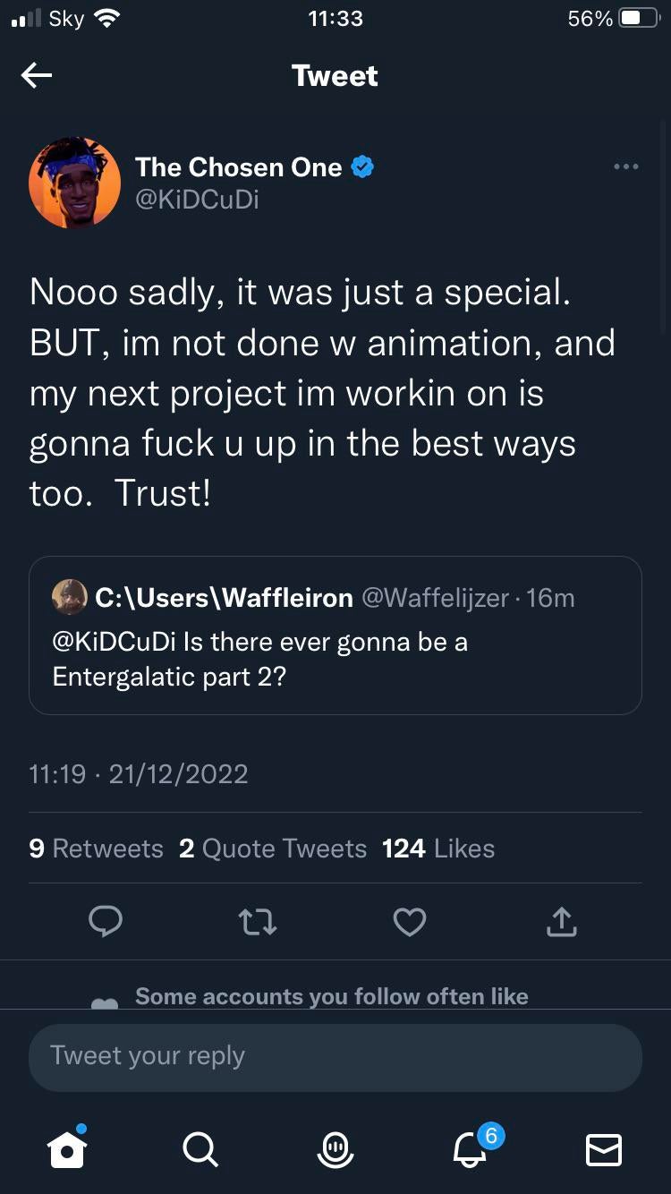View the 124 Likes list

(438, 848)
